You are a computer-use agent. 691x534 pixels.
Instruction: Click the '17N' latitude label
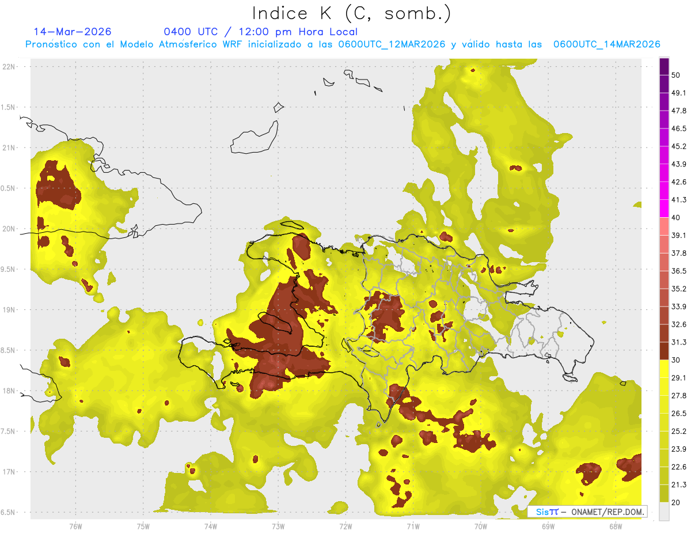point(9,472)
